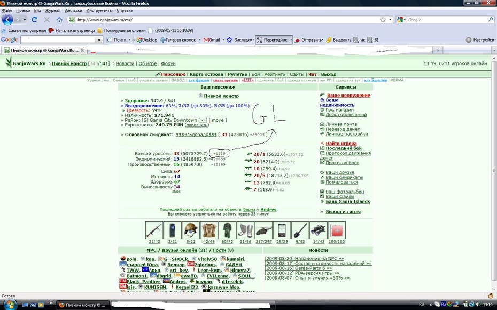Click the helmet equipment icon
Viewport: 497px width, 310px height.
point(190,230)
